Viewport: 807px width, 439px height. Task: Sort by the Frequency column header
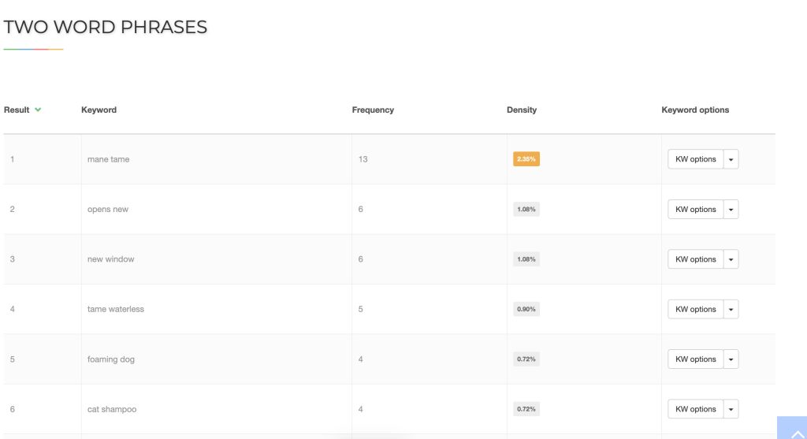(x=373, y=110)
